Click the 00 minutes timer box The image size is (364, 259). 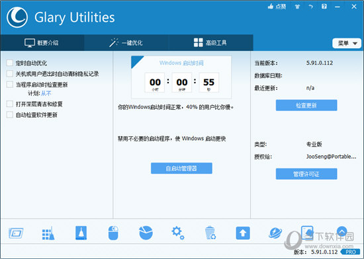(182, 83)
